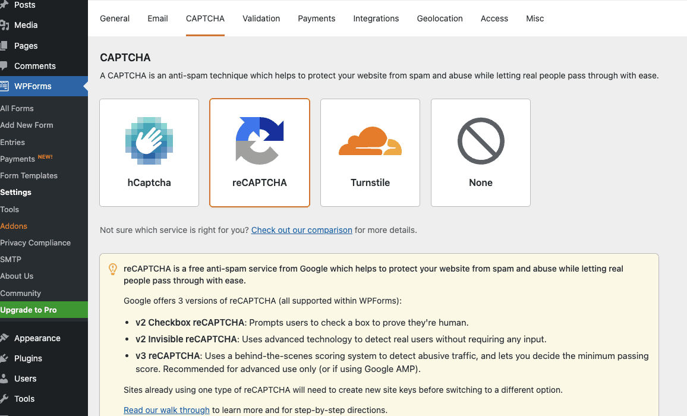The image size is (687, 416).
Task: Click the 'Sites already using one type' sentence
Action: [x=343, y=390]
